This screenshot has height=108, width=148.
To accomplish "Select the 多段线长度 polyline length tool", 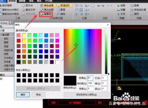I will (x=138, y=10).
